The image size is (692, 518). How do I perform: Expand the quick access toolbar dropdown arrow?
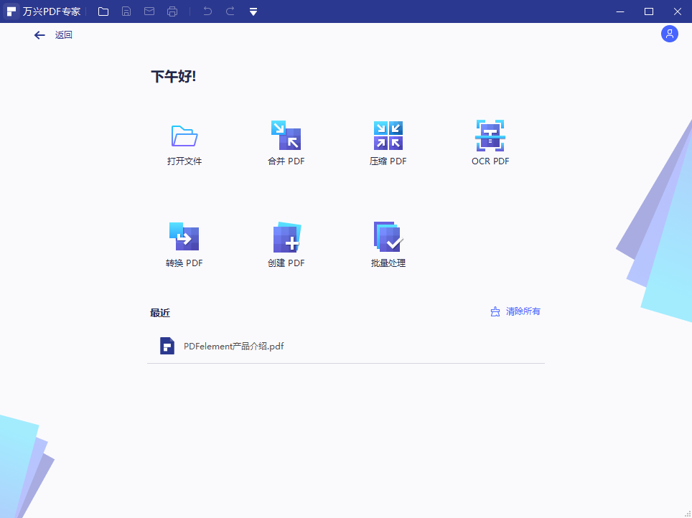[253, 11]
